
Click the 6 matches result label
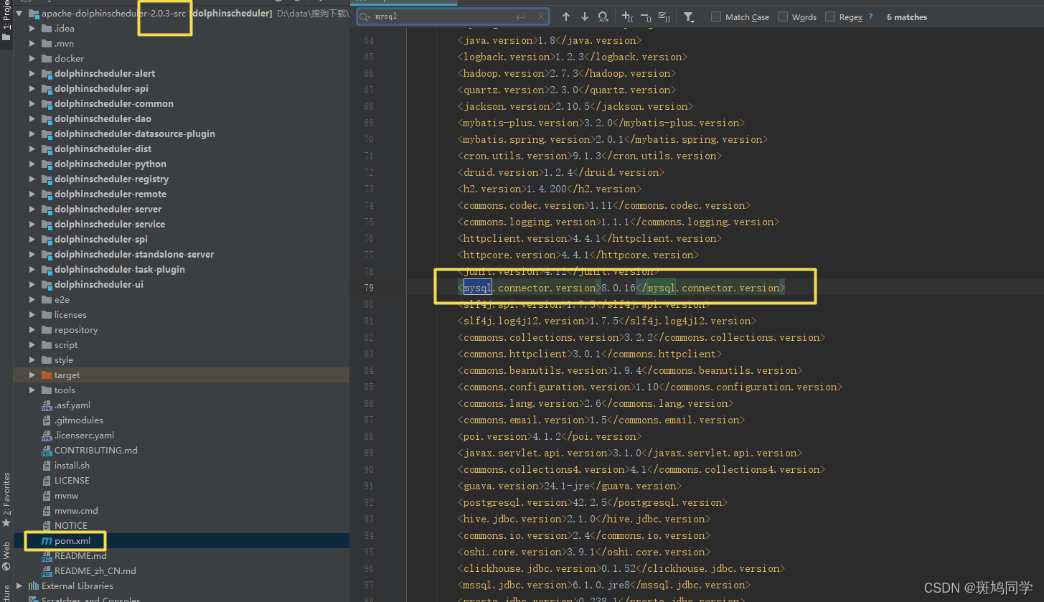(907, 17)
